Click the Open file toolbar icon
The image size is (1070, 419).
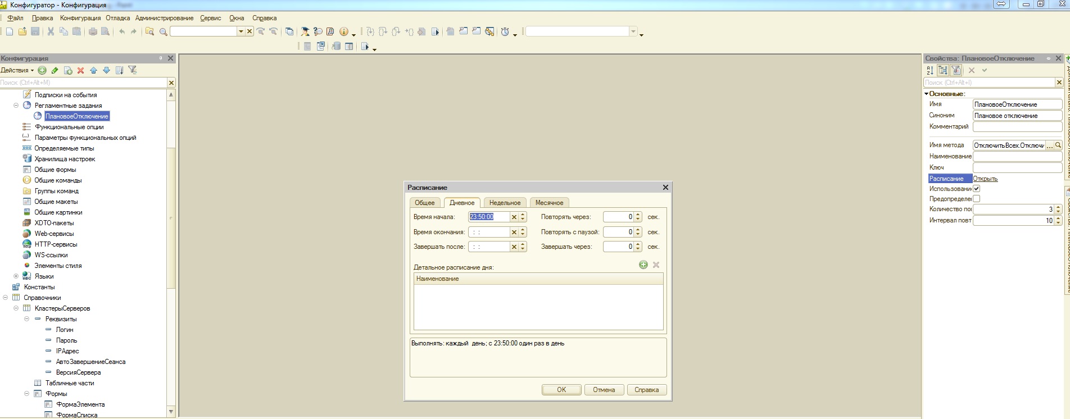22,31
